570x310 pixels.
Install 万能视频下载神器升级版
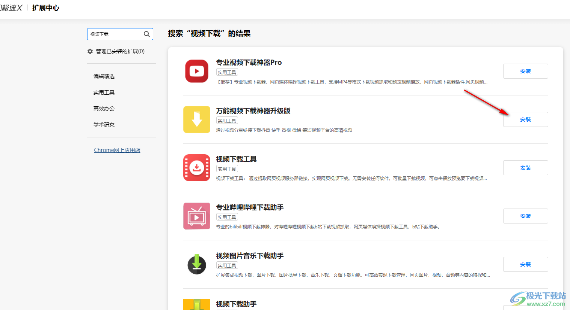525,119
